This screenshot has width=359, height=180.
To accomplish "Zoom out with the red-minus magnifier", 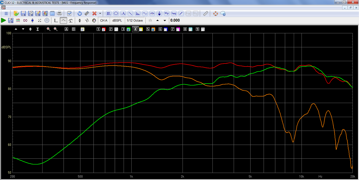I will (x=55, y=29).
